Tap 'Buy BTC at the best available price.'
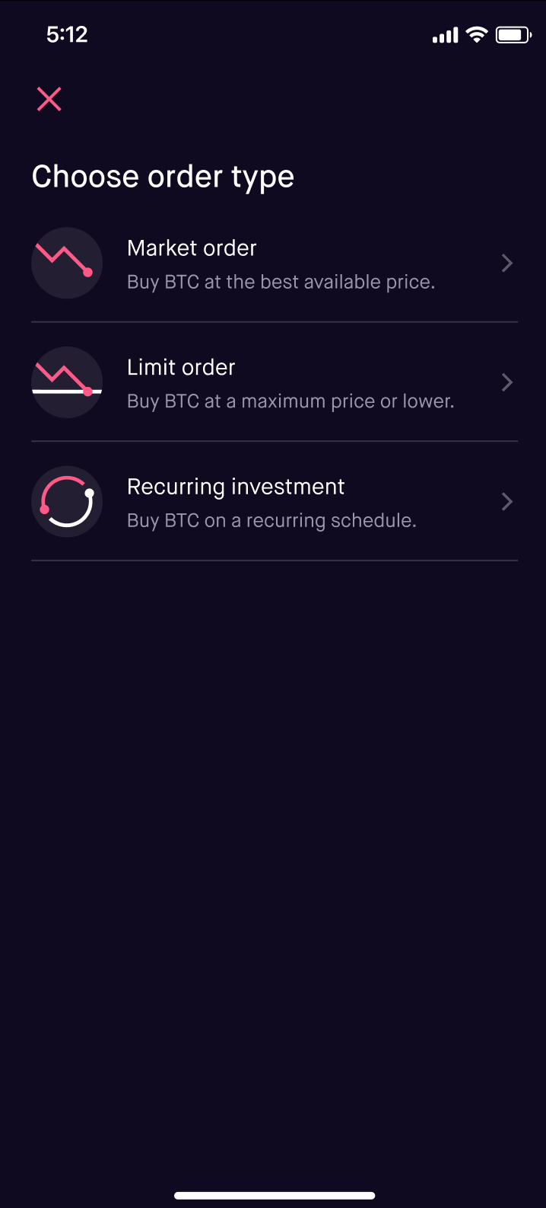Screen dimensions: 546x1208 pyautogui.click(x=281, y=282)
